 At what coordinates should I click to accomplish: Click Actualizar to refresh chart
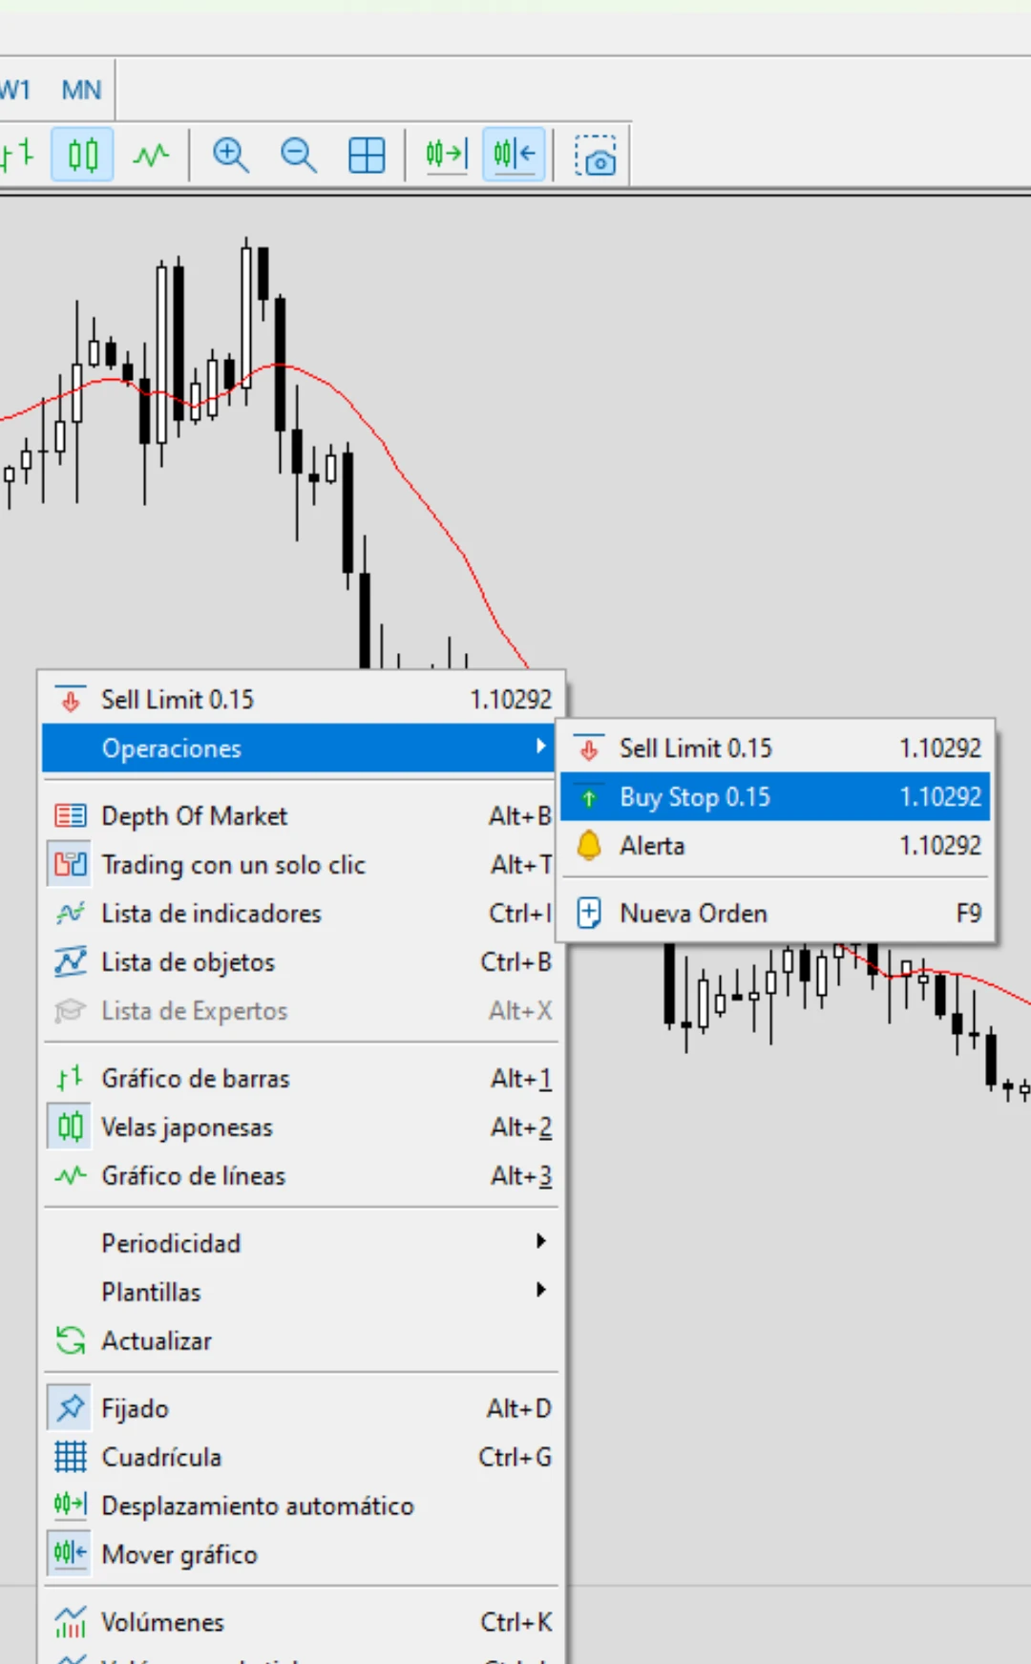tap(157, 1340)
